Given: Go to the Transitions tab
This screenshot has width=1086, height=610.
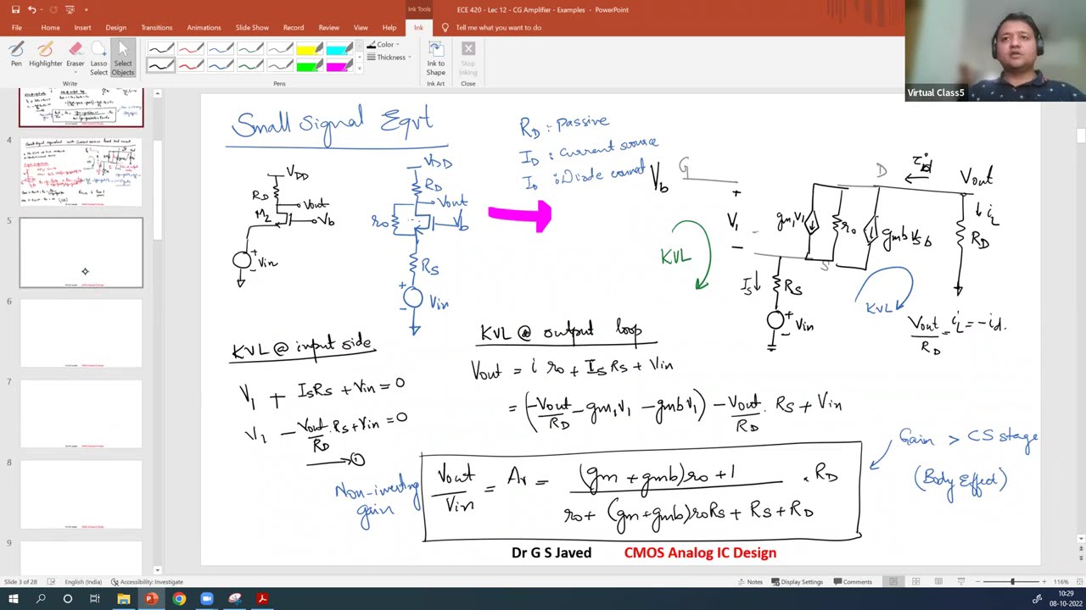Looking at the screenshot, I should point(156,27).
